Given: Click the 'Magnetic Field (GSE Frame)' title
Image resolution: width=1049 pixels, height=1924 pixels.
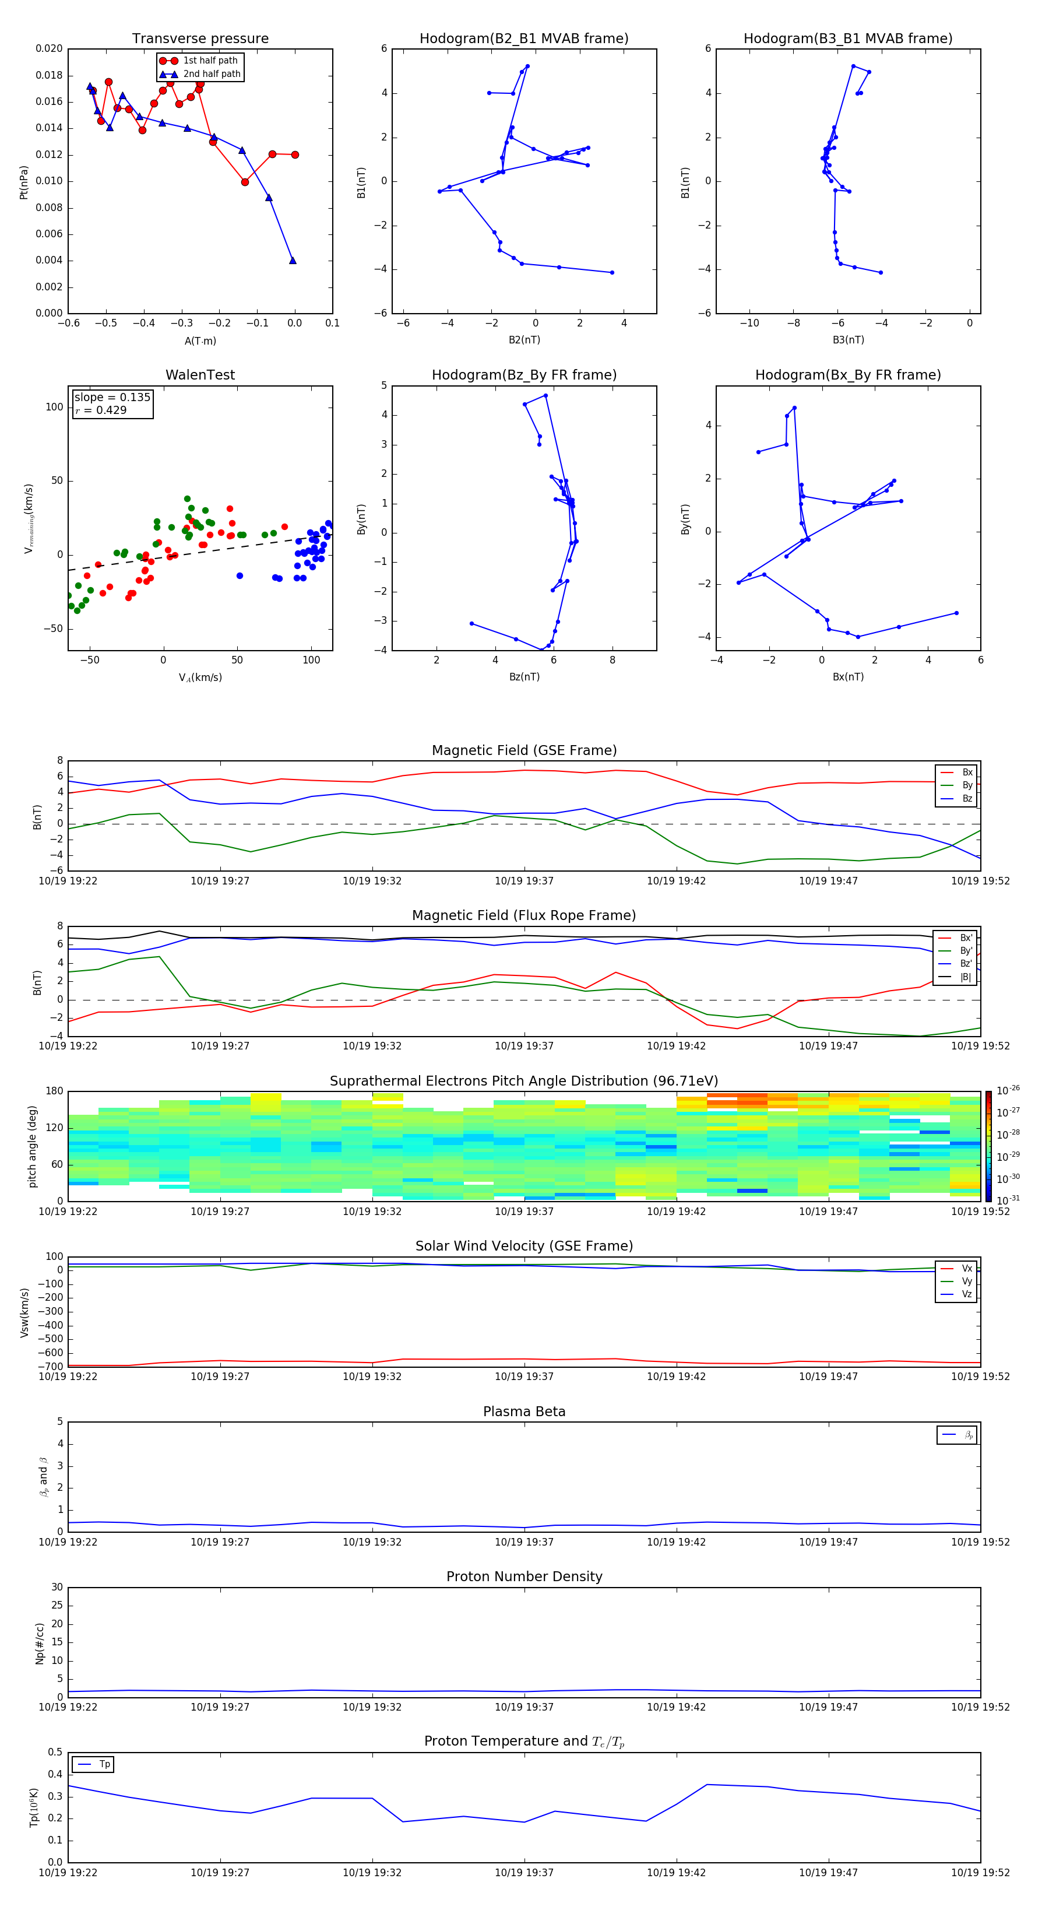Looking at the screenshot, I should click(524, 750).
